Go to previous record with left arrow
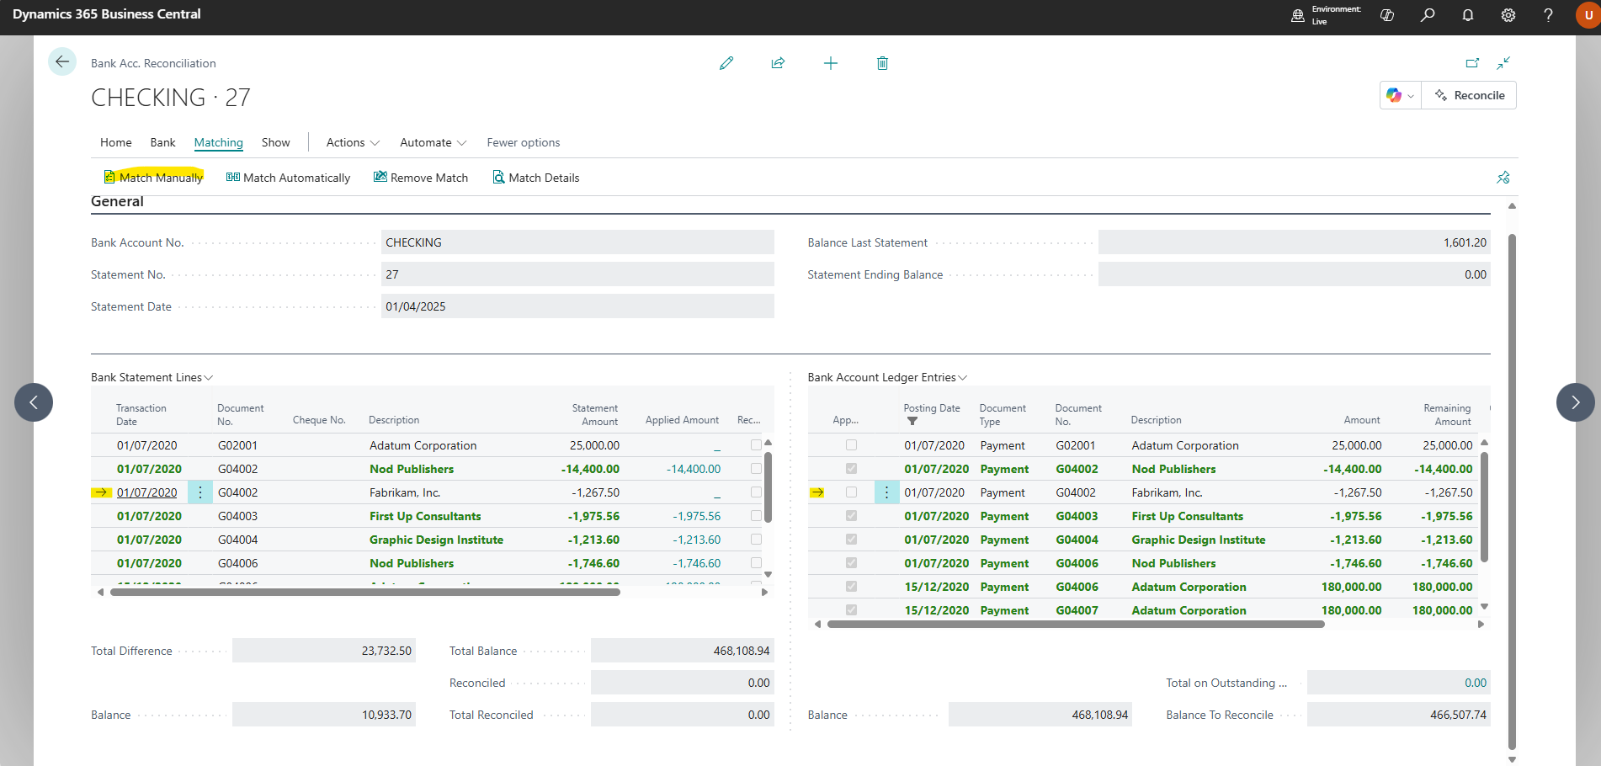This screenshot has width=1601, height=766. pyautogui.click(x=34, y=402)
